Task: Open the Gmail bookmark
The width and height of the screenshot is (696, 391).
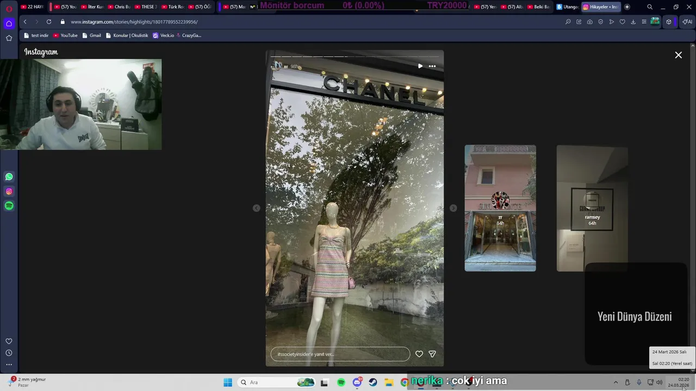Action: [91, 35]
